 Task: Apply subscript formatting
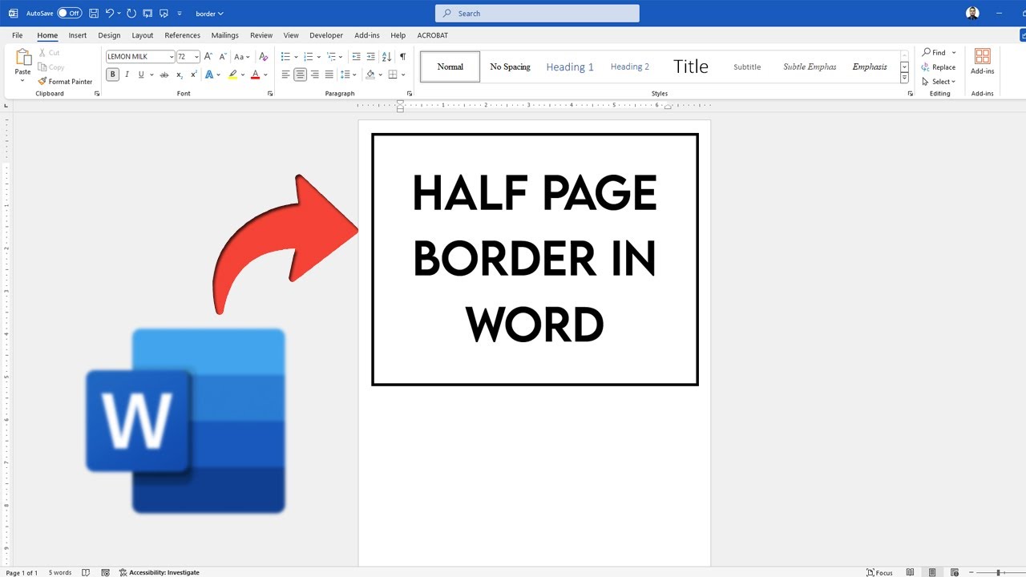180,75
